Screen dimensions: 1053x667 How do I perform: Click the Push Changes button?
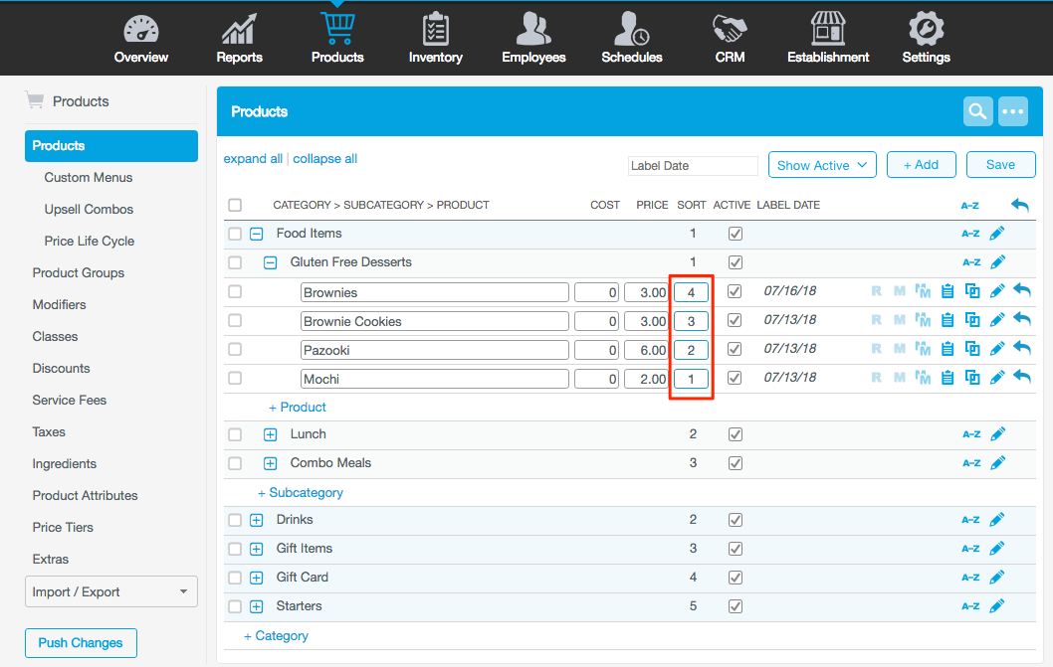(81, 642)
